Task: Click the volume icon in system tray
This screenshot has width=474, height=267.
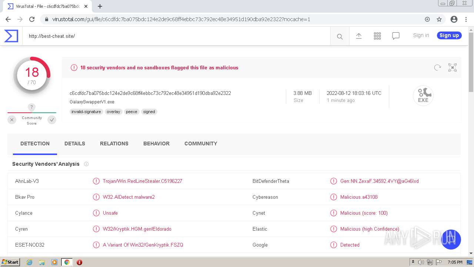Action: pyautogui.click(x=421, y=262)
